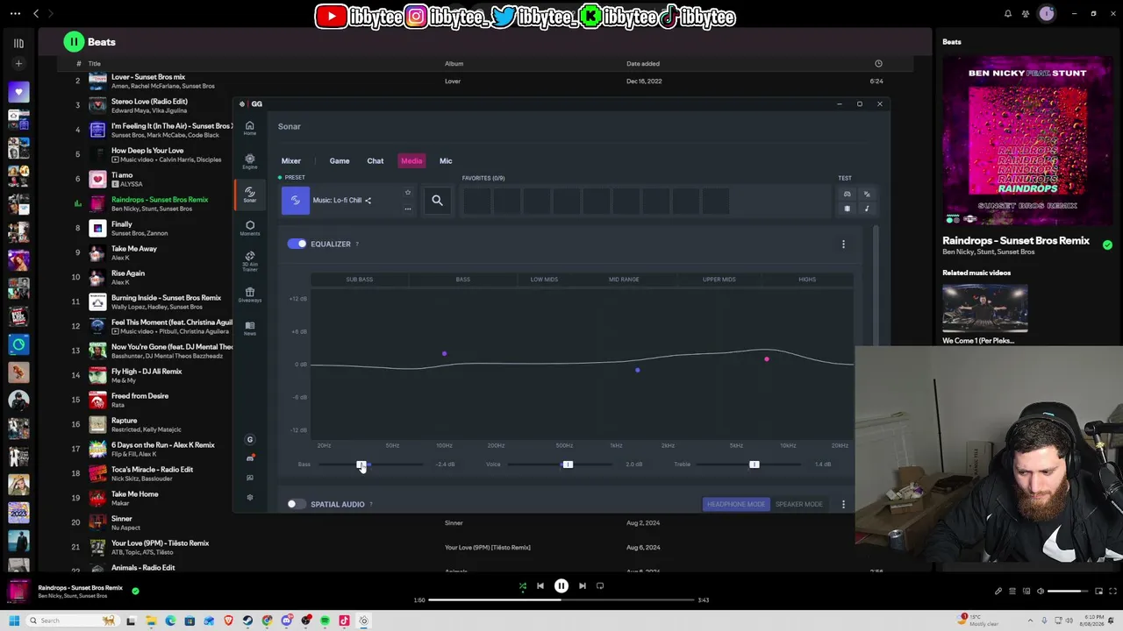Screen dimensions: 1123x631
Task: Toggle repeat in the Spotify player
Action: pos(600,586)
